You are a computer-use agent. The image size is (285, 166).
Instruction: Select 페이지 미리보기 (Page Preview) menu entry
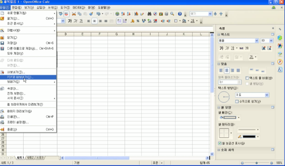(28, 111)
